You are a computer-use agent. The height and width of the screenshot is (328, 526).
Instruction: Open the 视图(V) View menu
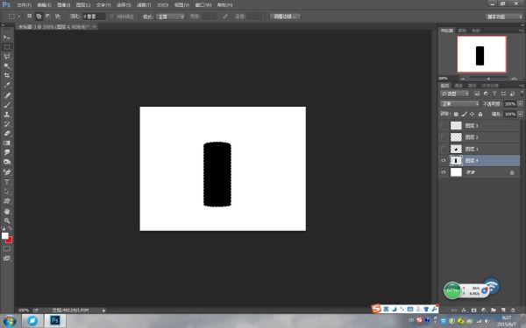tap(181, 4)
